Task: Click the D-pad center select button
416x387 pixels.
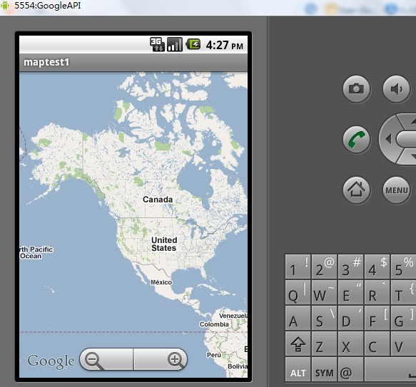Action: coord(407,139)
